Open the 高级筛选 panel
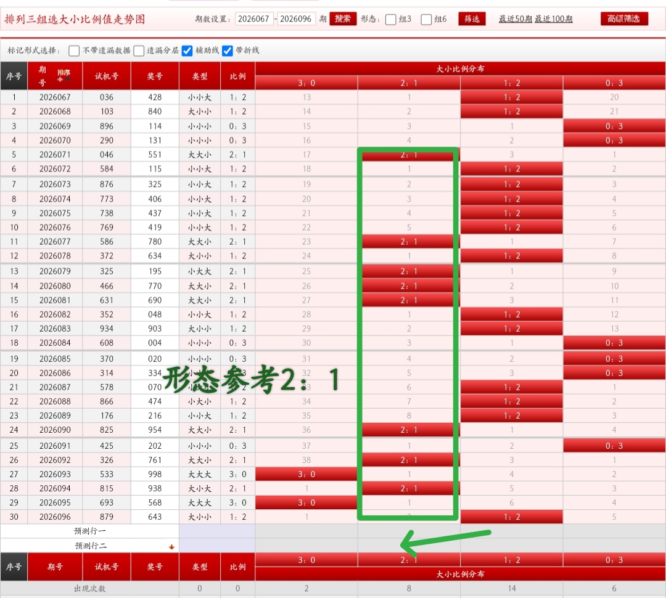 (623, 19)
